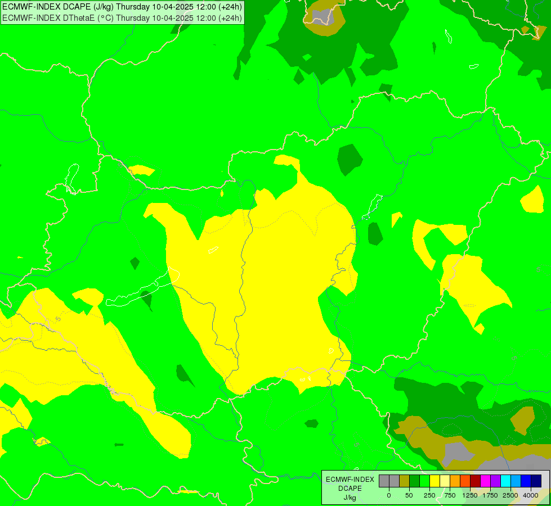Click the DCAPE (J/kg) header line

(x=122, y=7)
